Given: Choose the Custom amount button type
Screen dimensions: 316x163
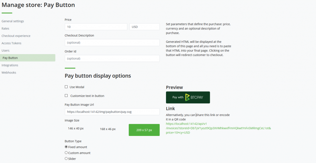Looking at the screenshot, I should tap(66, 153).
